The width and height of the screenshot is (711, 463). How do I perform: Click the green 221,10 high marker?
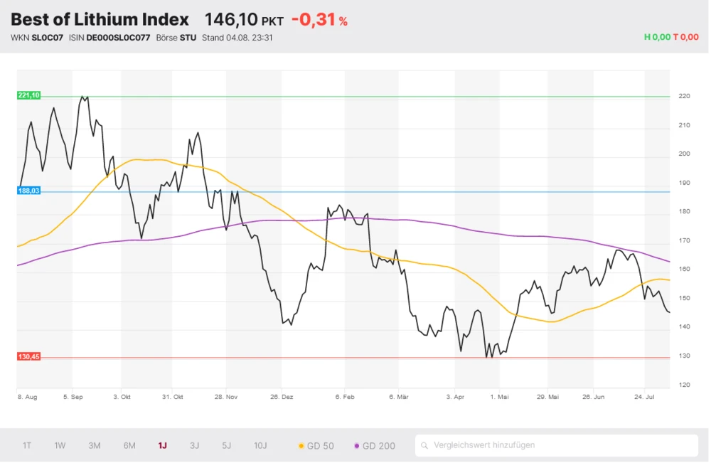point(29,95)
